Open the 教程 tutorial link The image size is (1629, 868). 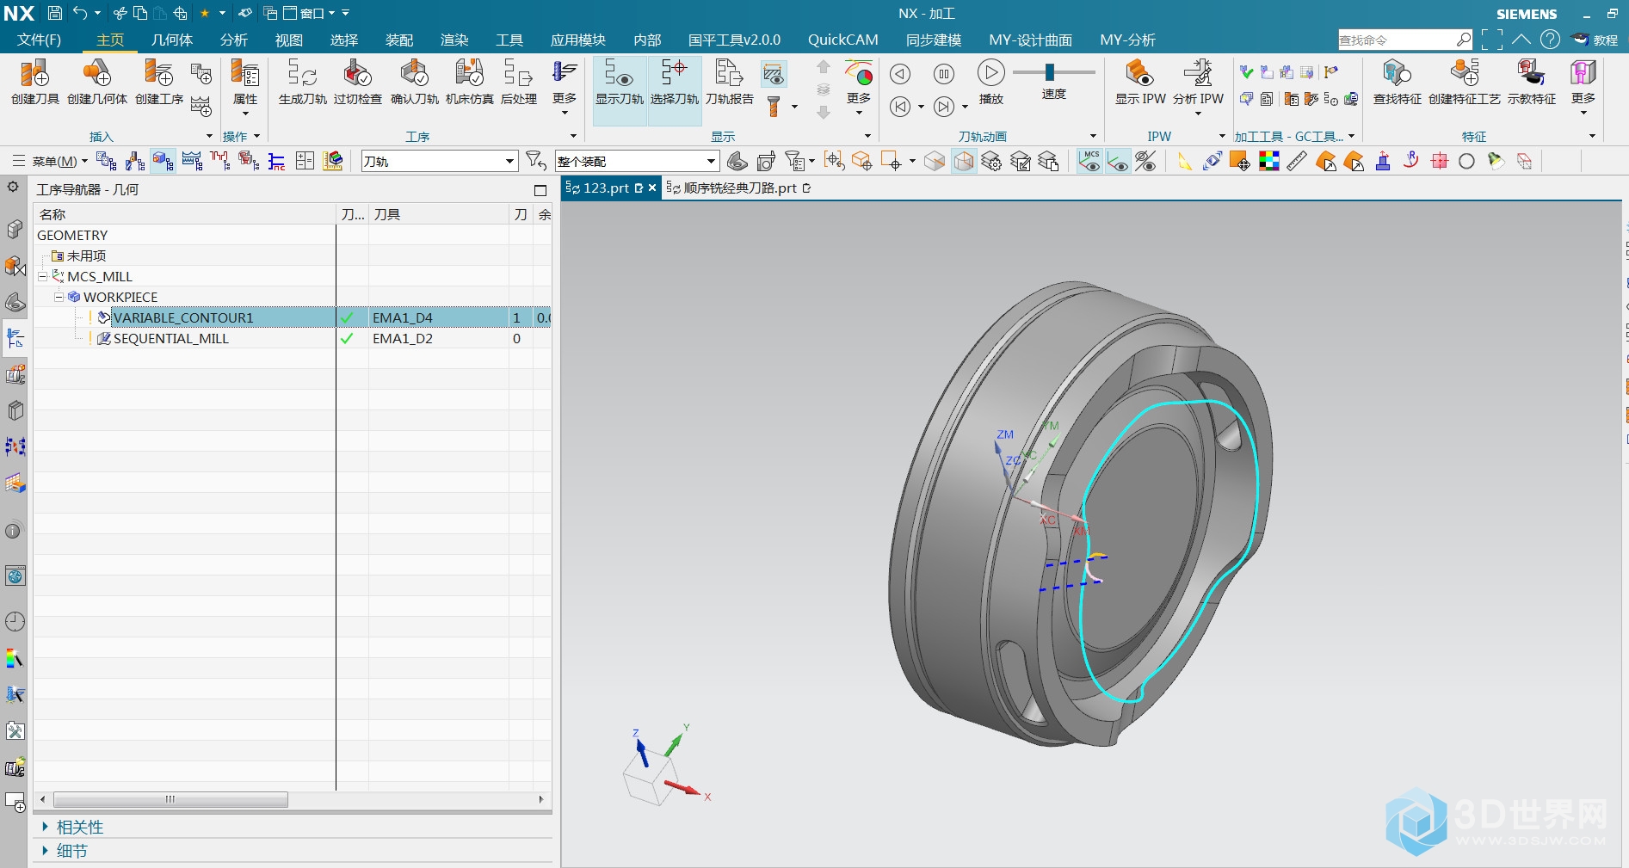[1596, 40]
